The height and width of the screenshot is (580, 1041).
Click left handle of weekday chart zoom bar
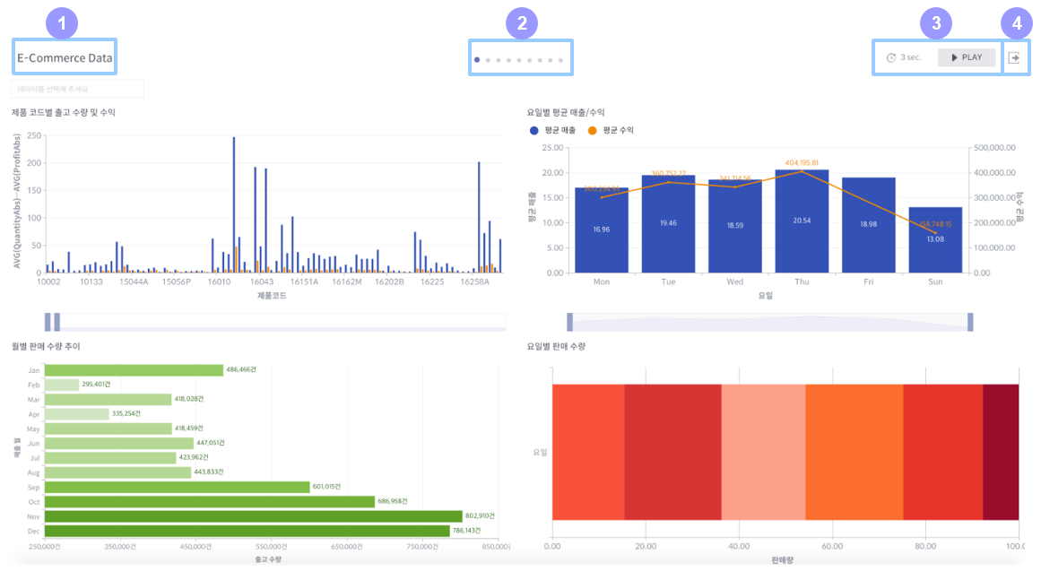pyautogui.click(x=569, y=322)
